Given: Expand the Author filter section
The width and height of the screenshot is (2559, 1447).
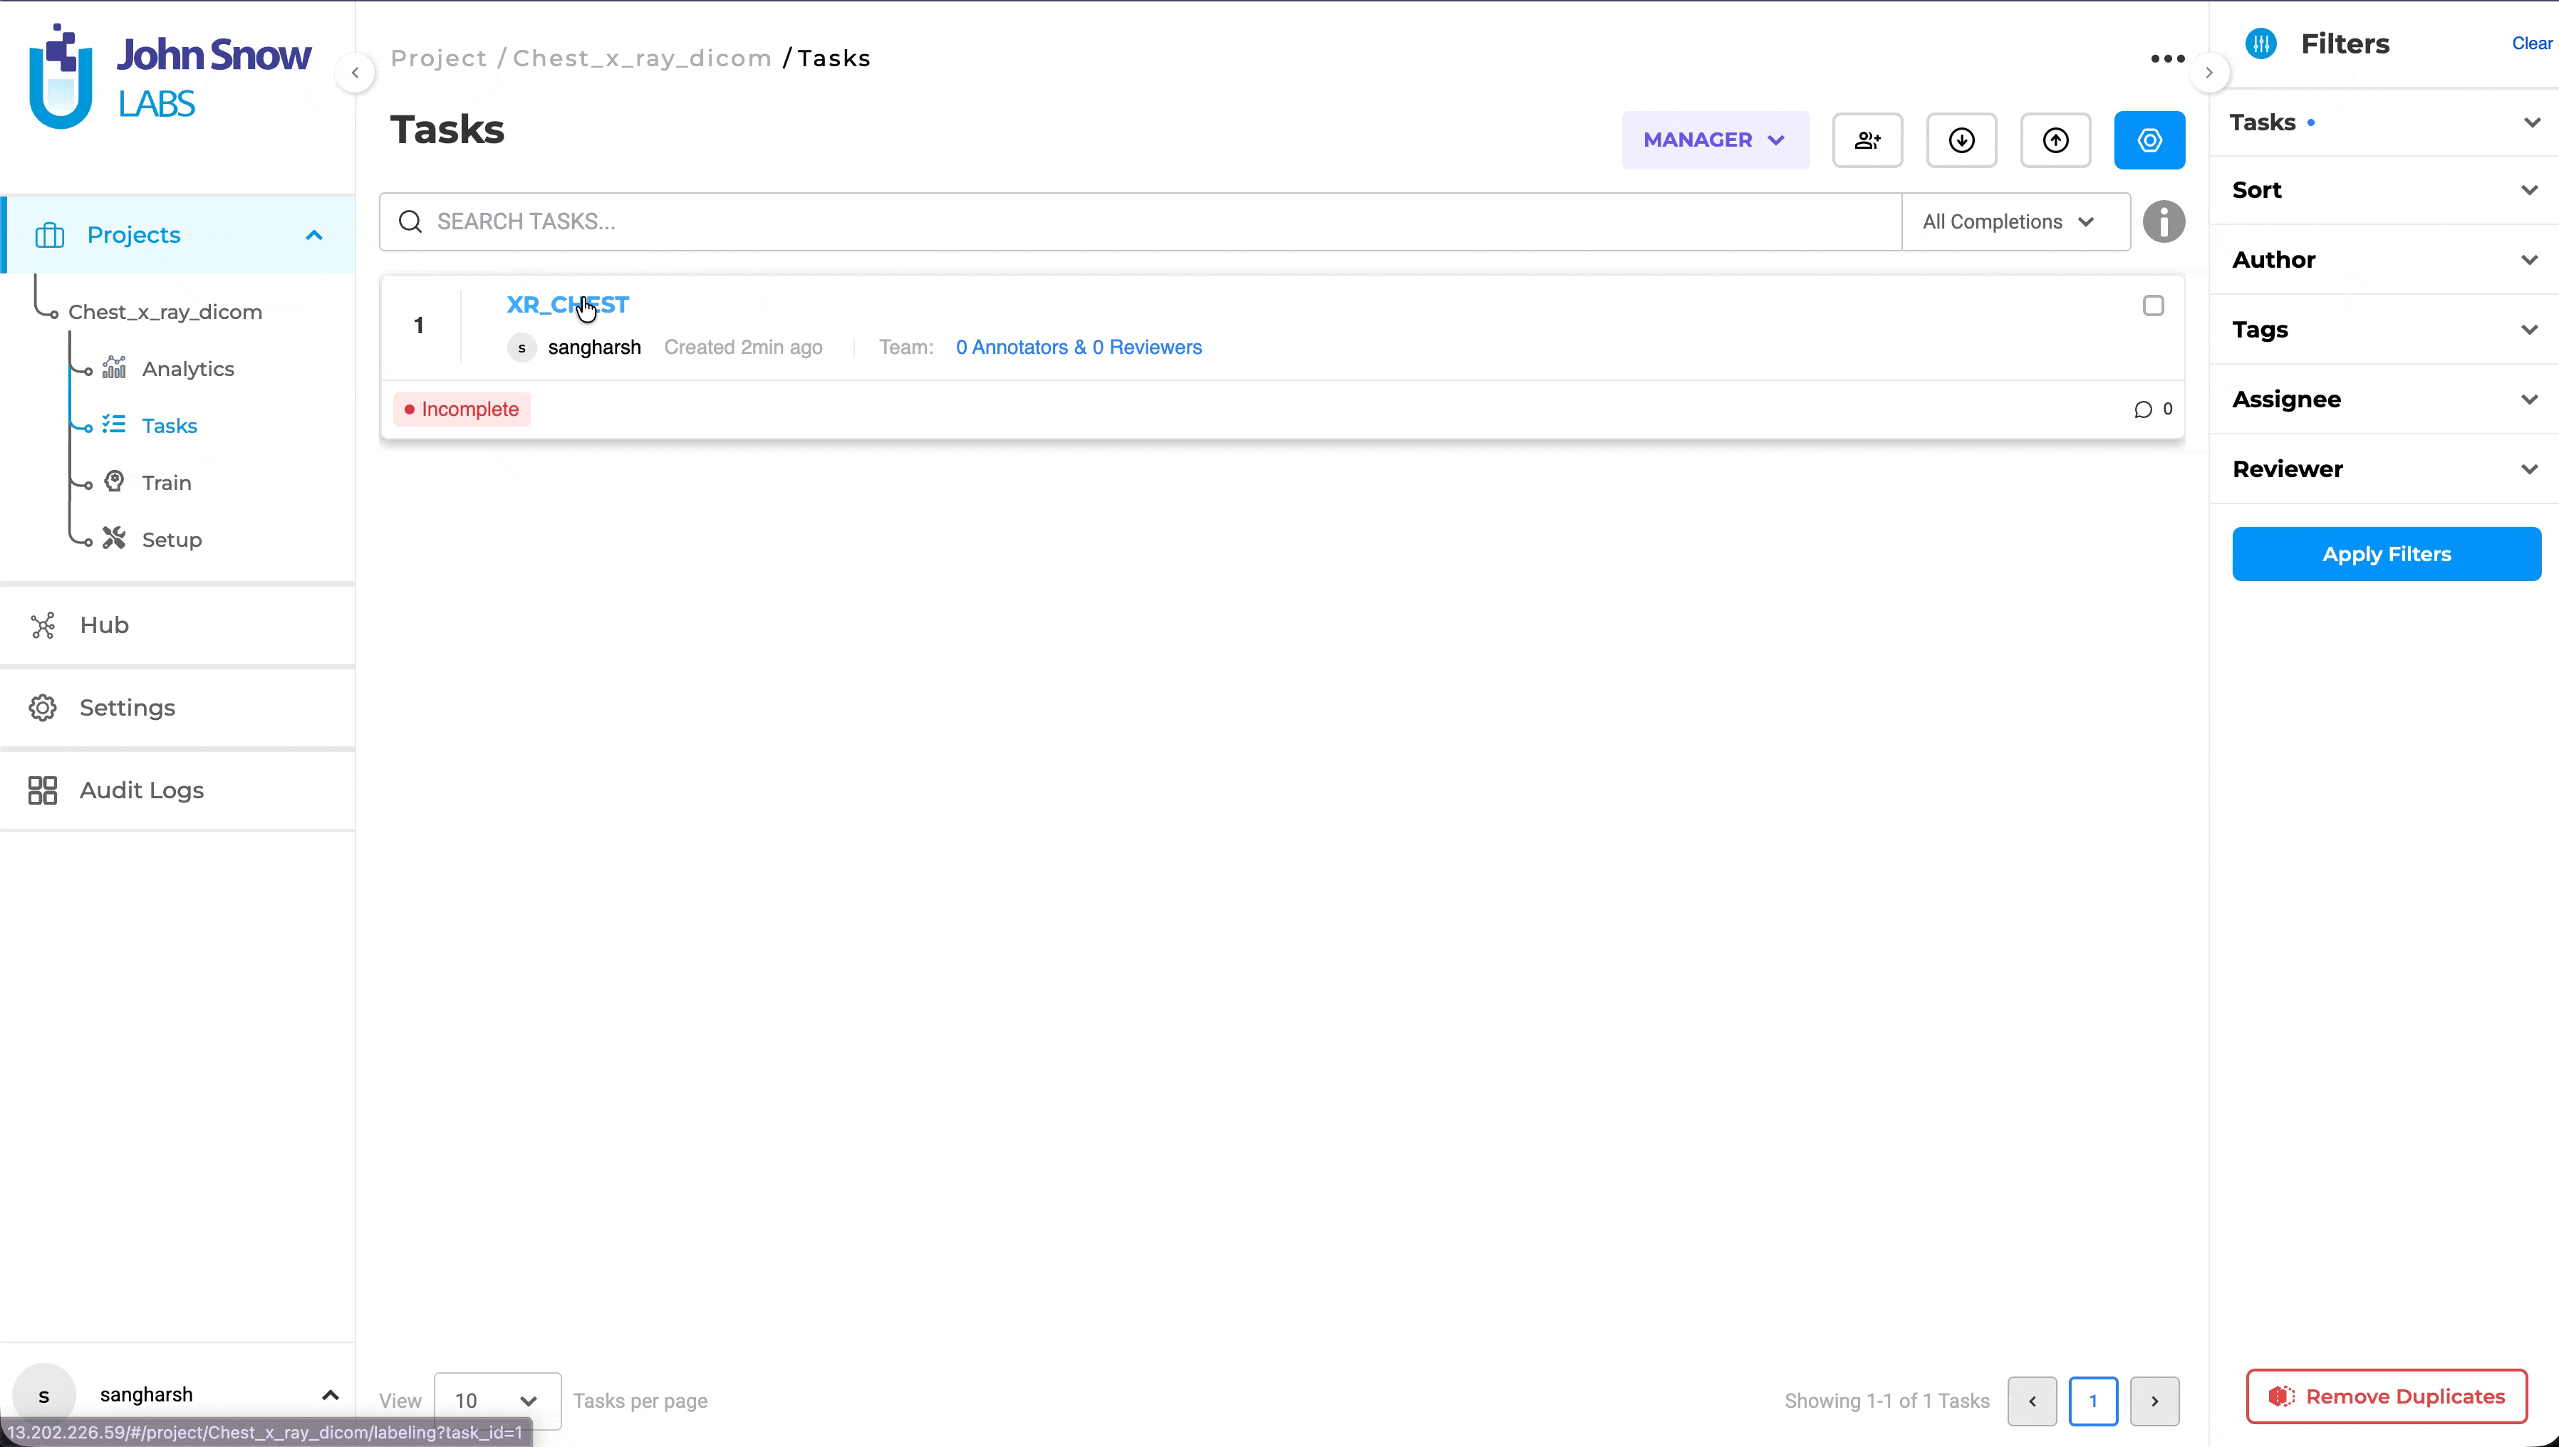Looking at the screenshot, I should 2384,259.
